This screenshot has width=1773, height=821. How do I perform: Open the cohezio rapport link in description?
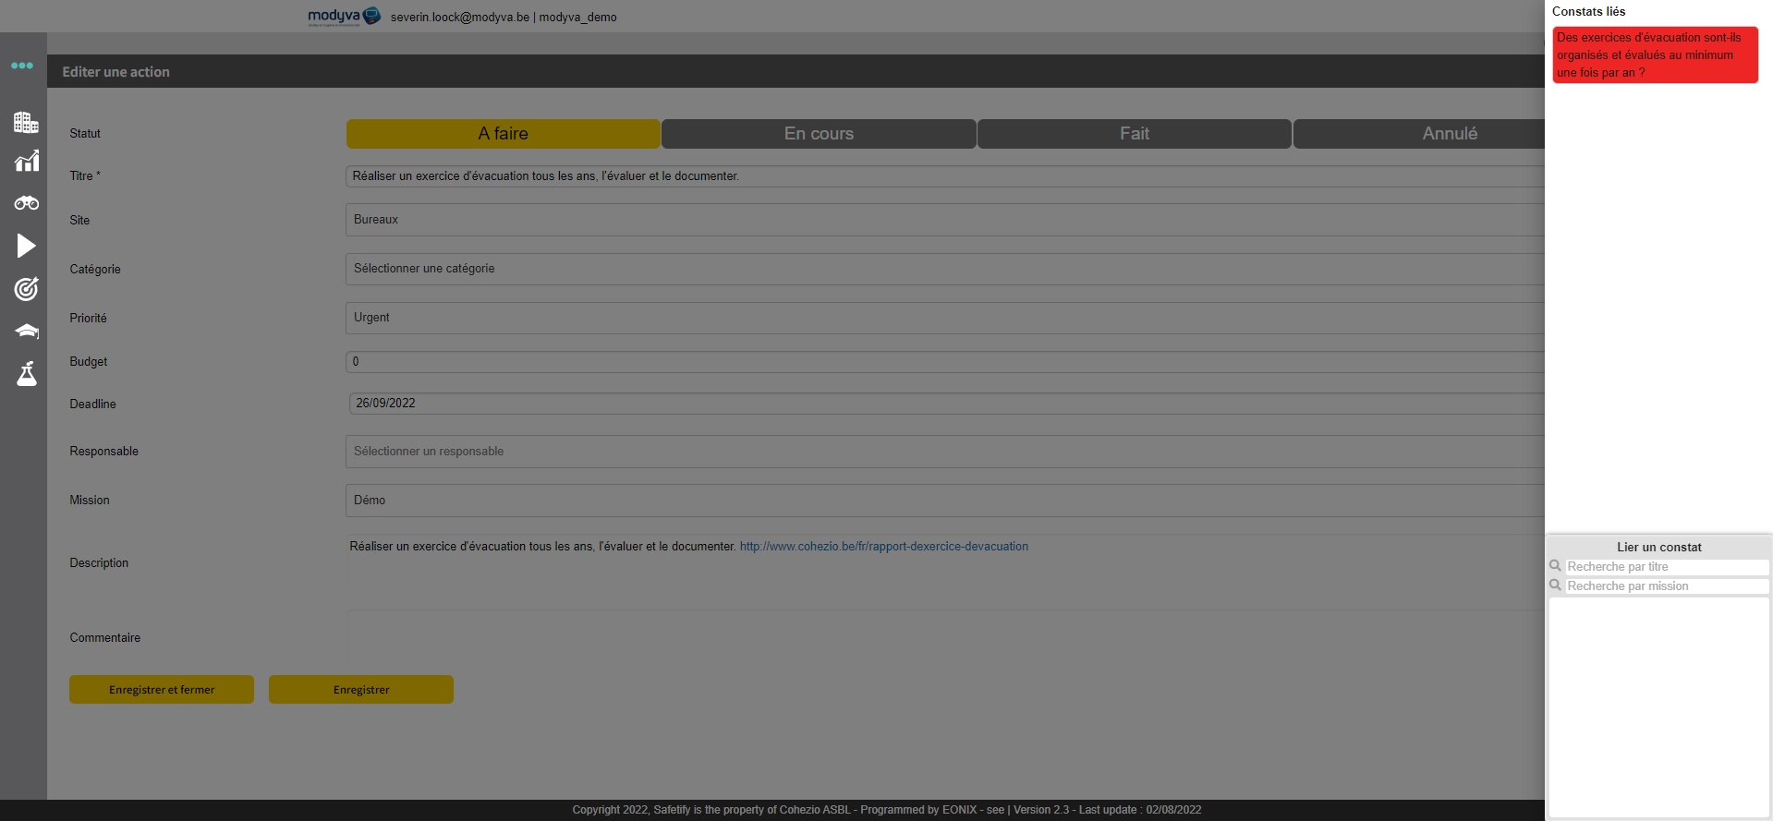[x=883, y=547]
